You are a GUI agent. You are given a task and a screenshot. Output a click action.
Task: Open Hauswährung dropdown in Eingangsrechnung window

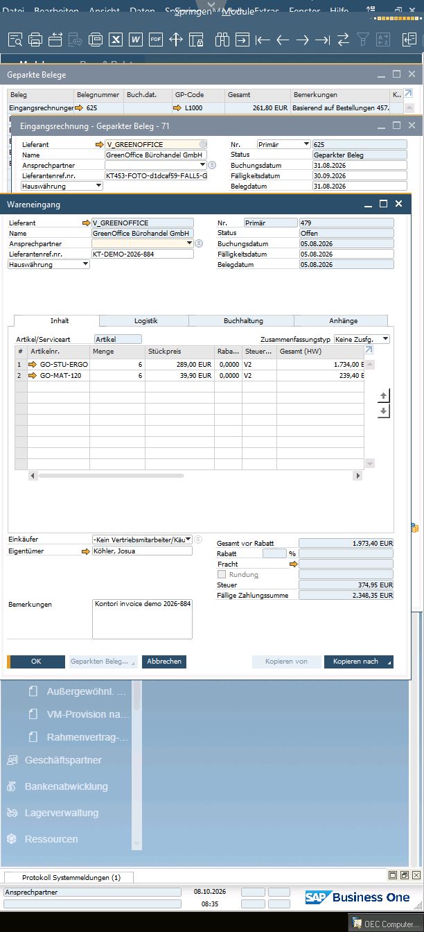click(99, 186)
